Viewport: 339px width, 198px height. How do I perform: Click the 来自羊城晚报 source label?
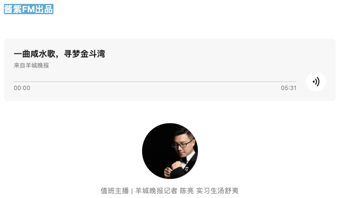pos(32,65)
